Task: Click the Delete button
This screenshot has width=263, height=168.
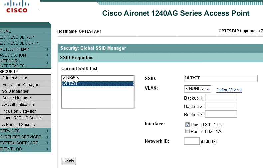Action: 69,161
